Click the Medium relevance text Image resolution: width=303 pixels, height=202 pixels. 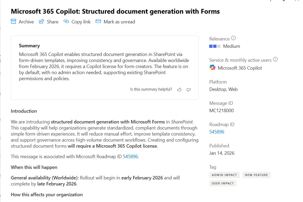click(x=232, y=46)
